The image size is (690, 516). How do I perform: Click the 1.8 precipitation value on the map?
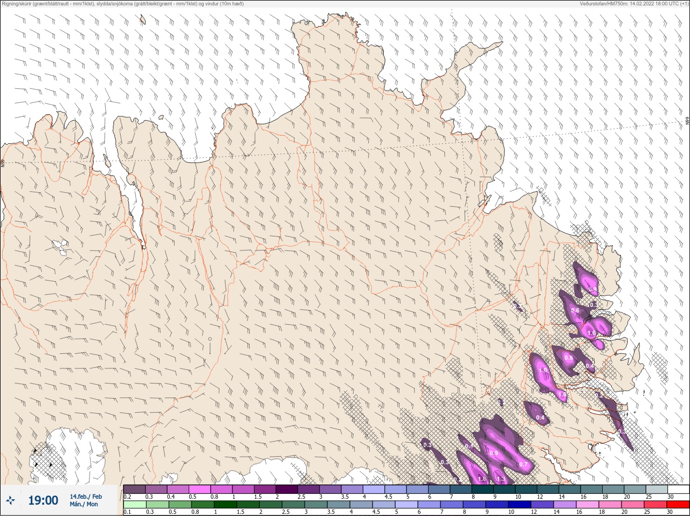coord(482,479)
